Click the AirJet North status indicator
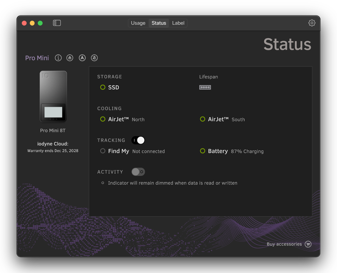Screen dimensions: 337x273 point(103,119)
